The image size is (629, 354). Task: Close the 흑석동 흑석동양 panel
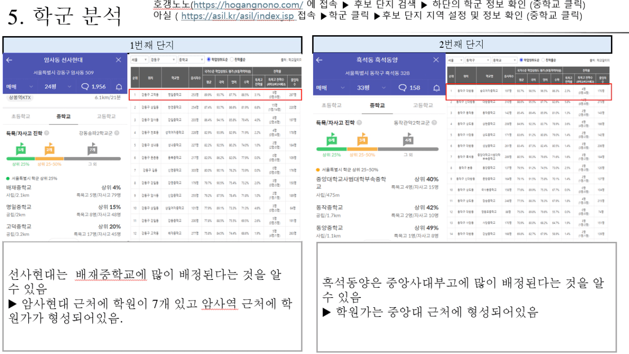tap(436, 60)
